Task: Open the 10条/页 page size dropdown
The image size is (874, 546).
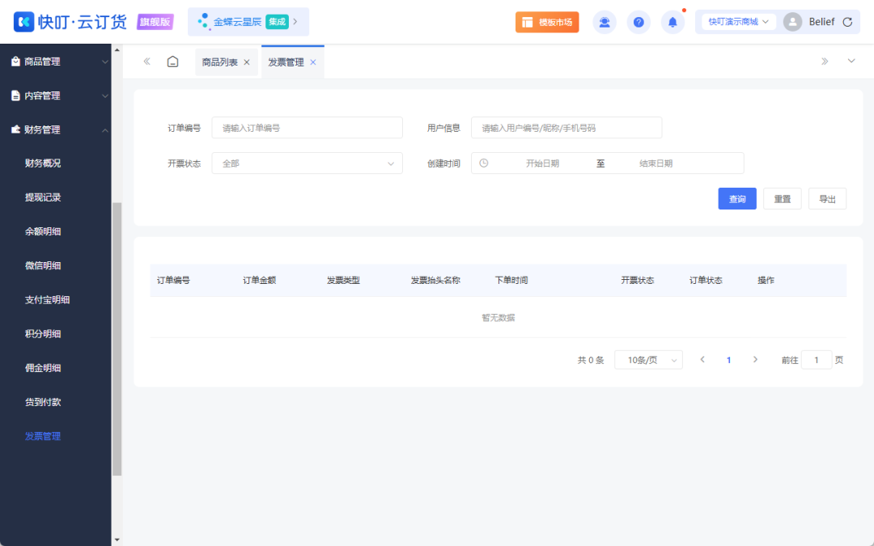Action: 647,359
